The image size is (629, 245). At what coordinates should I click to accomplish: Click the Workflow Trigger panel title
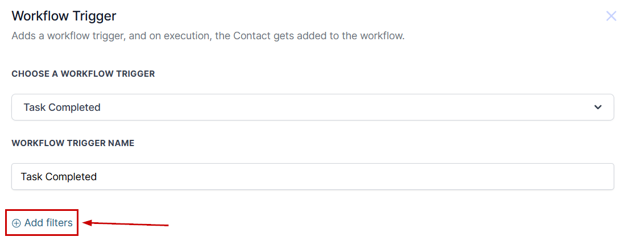point(64,16)
